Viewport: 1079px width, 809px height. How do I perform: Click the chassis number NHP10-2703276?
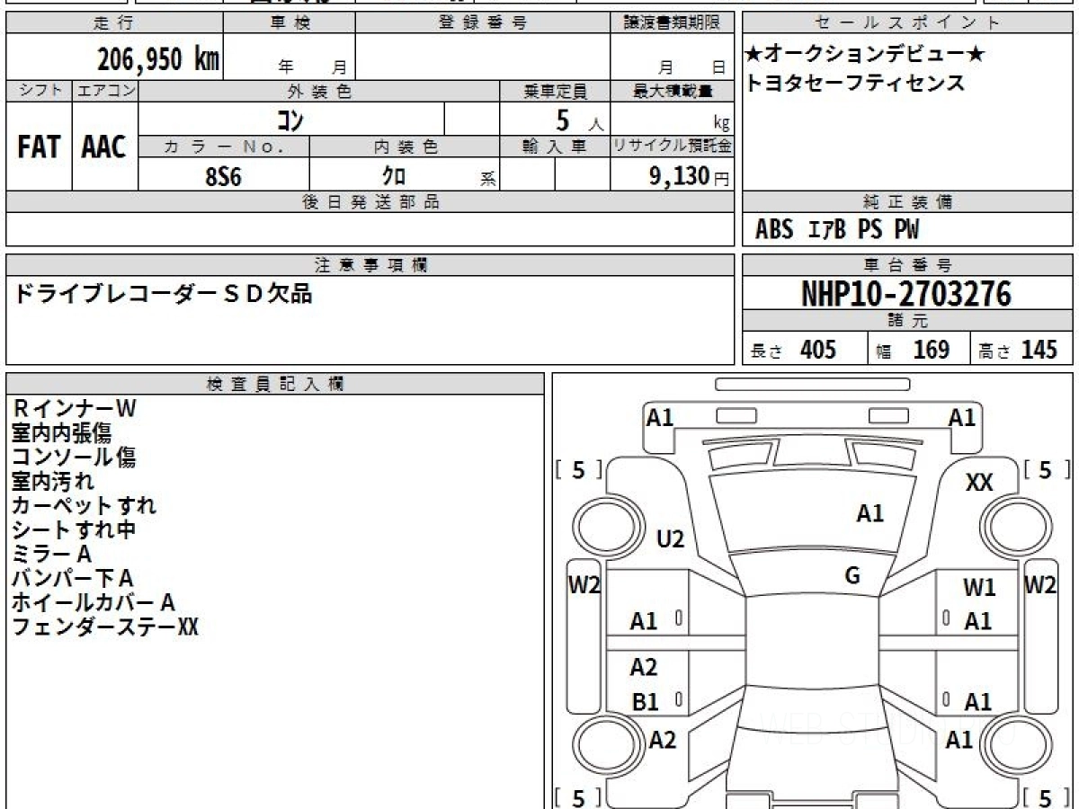point(906,293)
